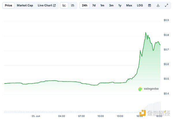This screenshot has width=173, height=119.
Task: Select the 7d time range
Action: click(94, 5)
